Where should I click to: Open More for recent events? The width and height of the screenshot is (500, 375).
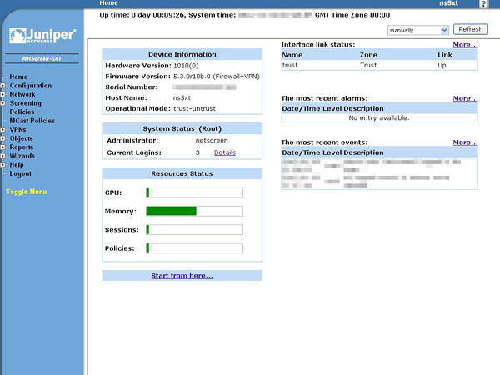pos(465,142)
